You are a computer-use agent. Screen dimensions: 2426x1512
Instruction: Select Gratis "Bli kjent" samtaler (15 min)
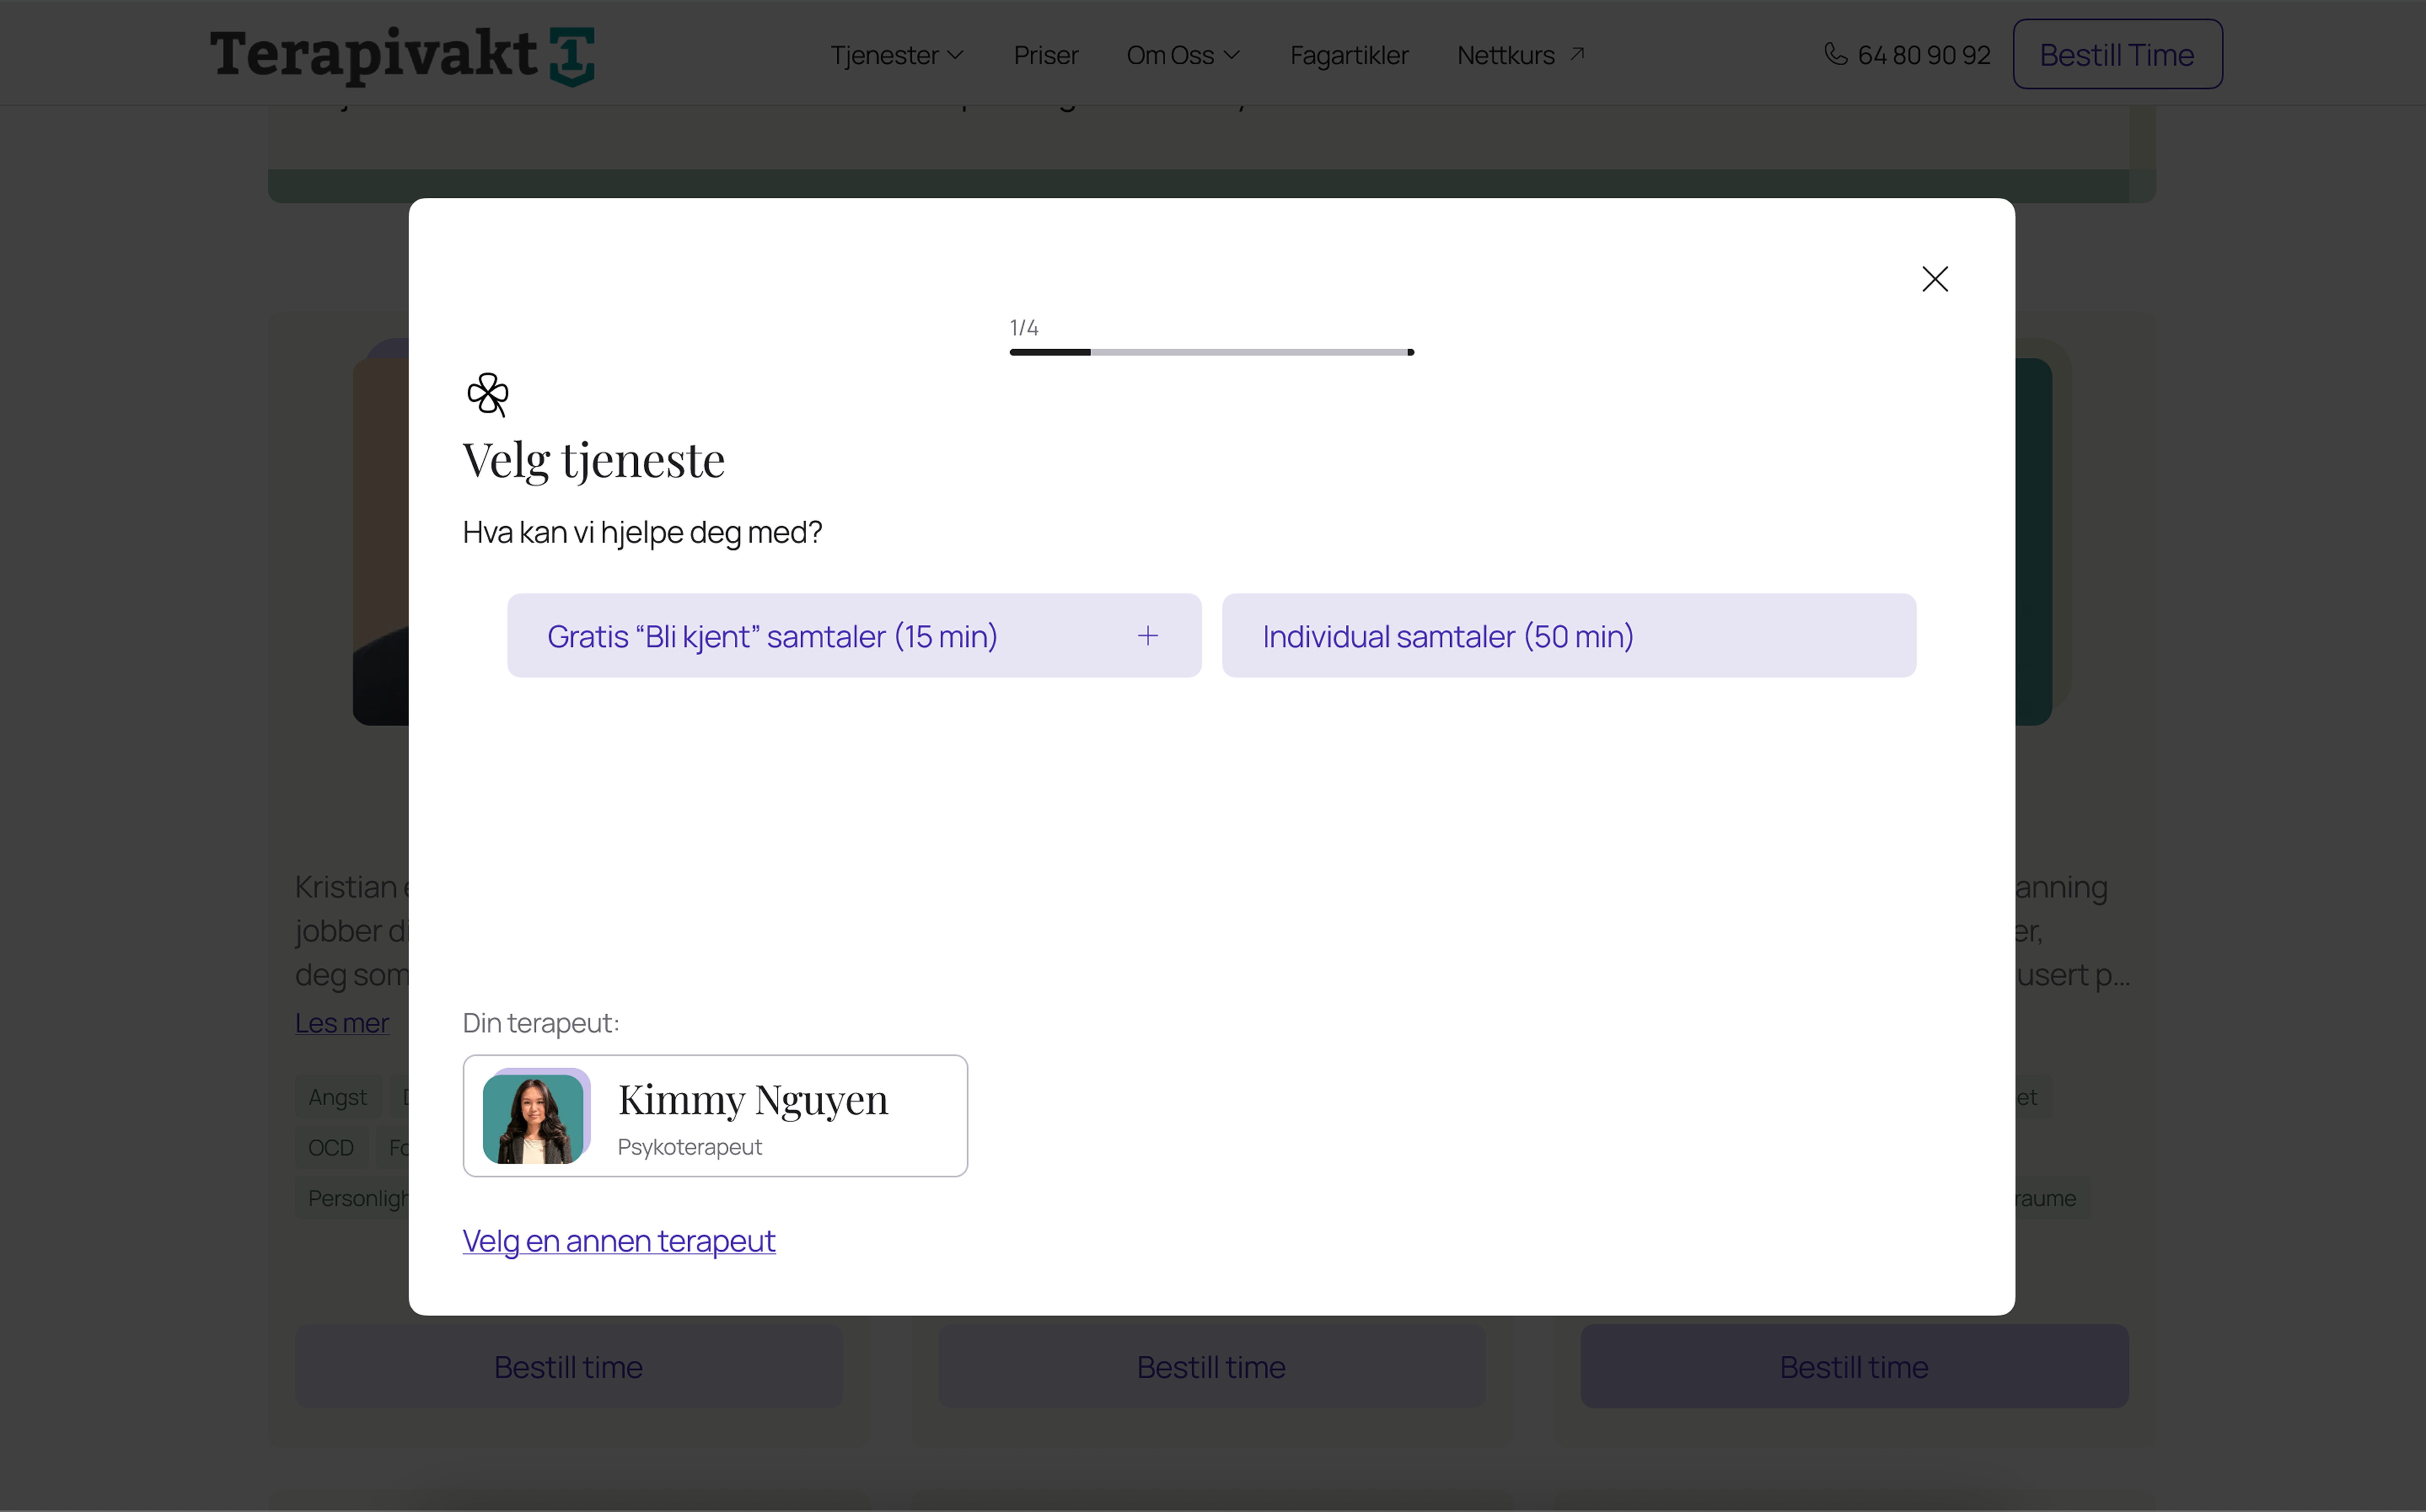tap(854, 636)
